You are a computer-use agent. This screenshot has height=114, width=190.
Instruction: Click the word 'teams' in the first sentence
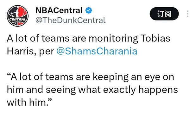coord(55,39)
